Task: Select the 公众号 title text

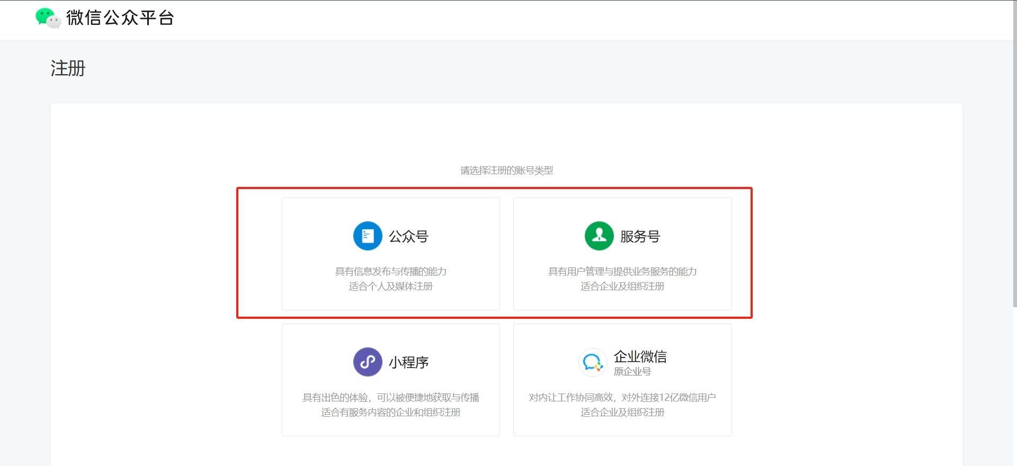Action: (408, 236)
